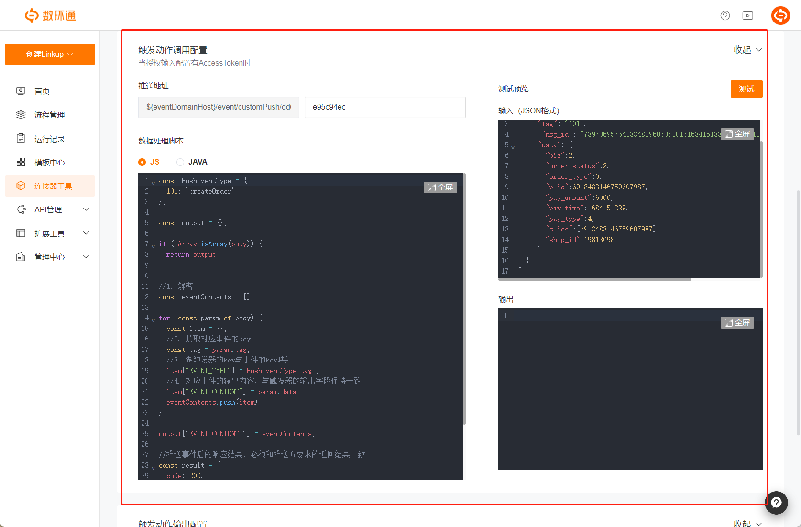Open video tutorial icon in header
This screenshot has width=801, height=527.
point(747,15)
